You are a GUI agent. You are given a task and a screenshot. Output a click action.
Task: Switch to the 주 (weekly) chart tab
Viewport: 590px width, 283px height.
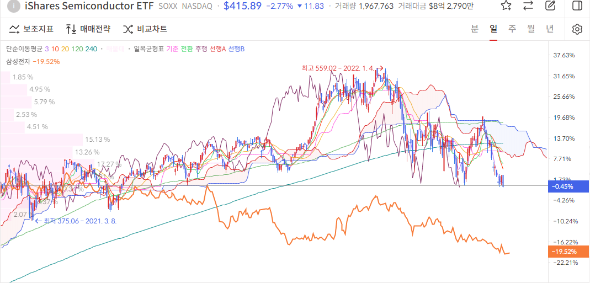512,29
